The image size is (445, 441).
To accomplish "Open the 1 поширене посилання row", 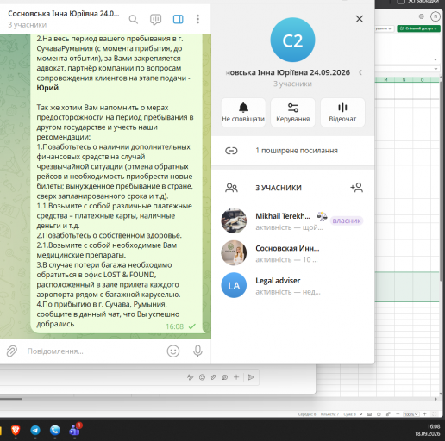I will (x=293, y=151).
